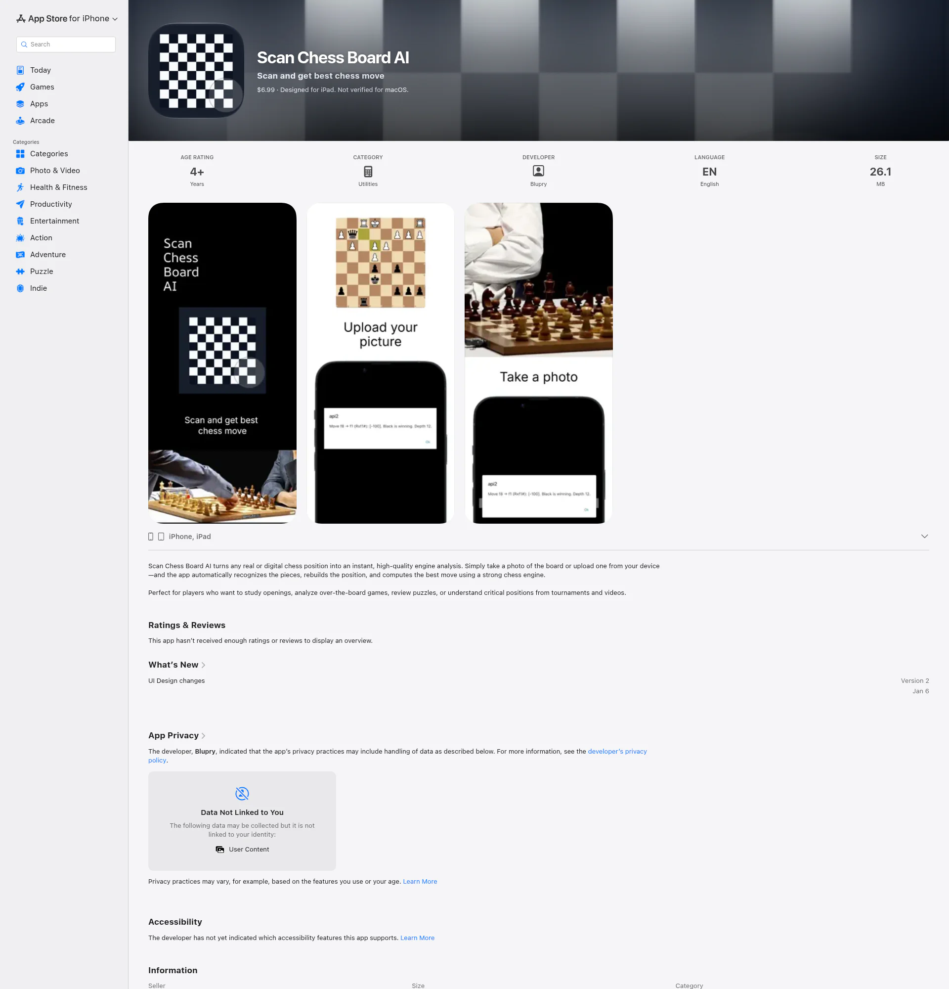Click the 26.1 MB size value
The height and width of the screenshot is (989, 949).
coord(880,172)
